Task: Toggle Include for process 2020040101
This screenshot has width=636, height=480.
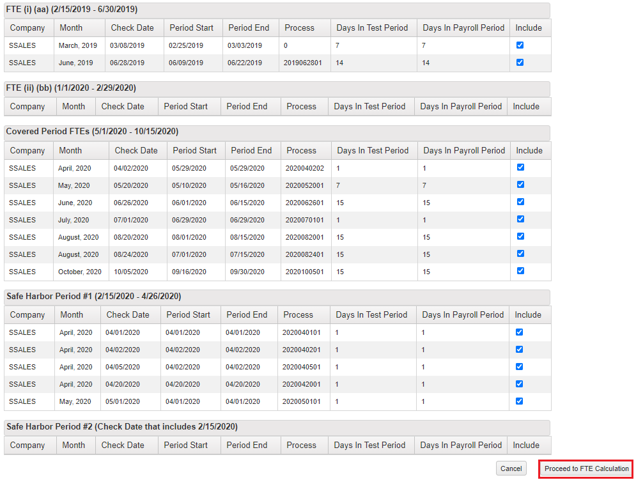Action: coord(519,332)
